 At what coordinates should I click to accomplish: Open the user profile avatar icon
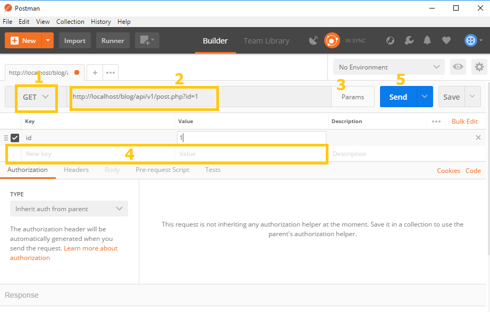[x=471, y=40]
